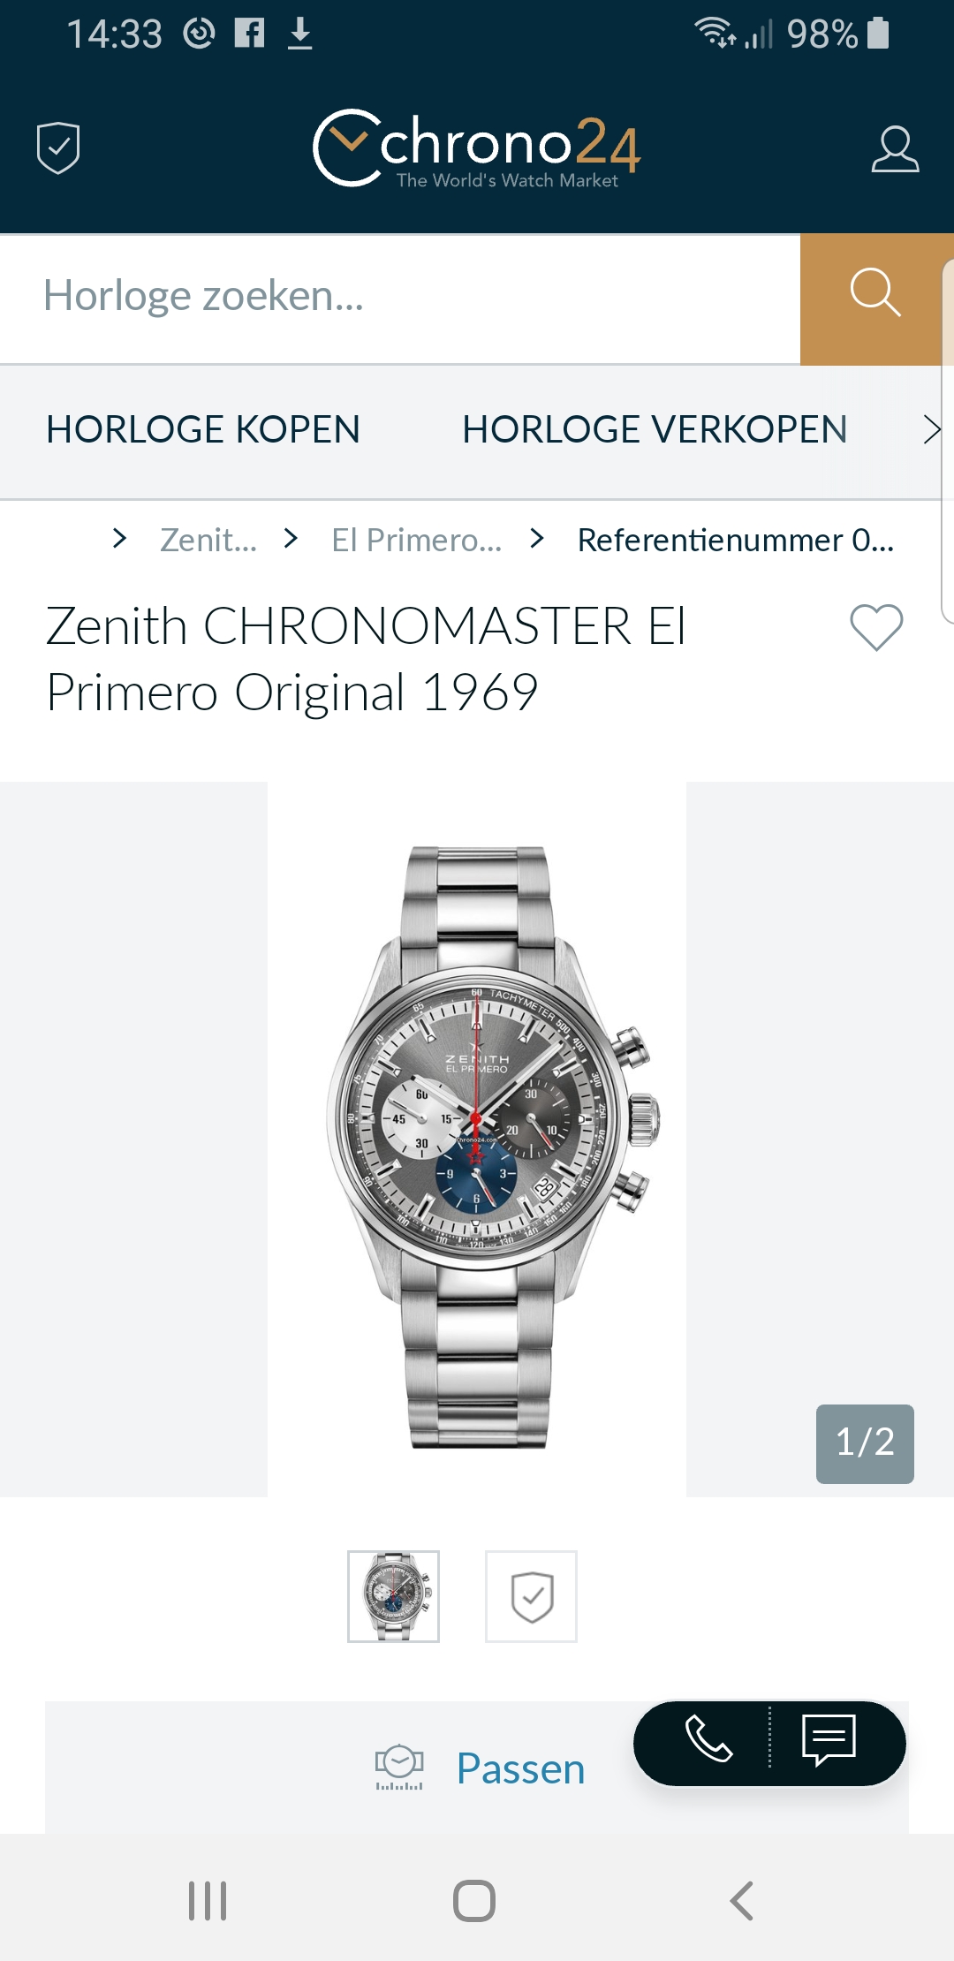The width and height of the screenshot is (954, 1961).
Task: Select the Referentienummer breadcrumb
Action: coord(735,540)
